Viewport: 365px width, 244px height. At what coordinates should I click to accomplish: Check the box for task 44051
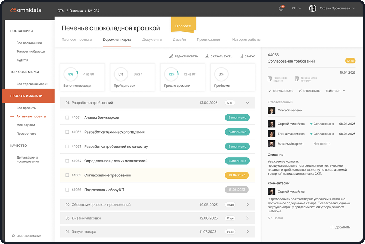[x=67, y=117]
